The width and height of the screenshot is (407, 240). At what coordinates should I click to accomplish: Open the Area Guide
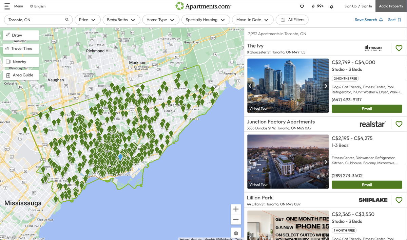point(21,75)
